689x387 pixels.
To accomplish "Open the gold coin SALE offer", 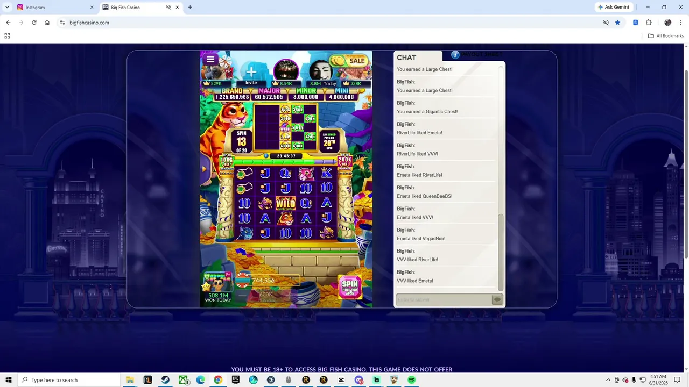I will pos(349,61).
